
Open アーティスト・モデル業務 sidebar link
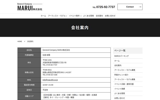pos(124,70)
